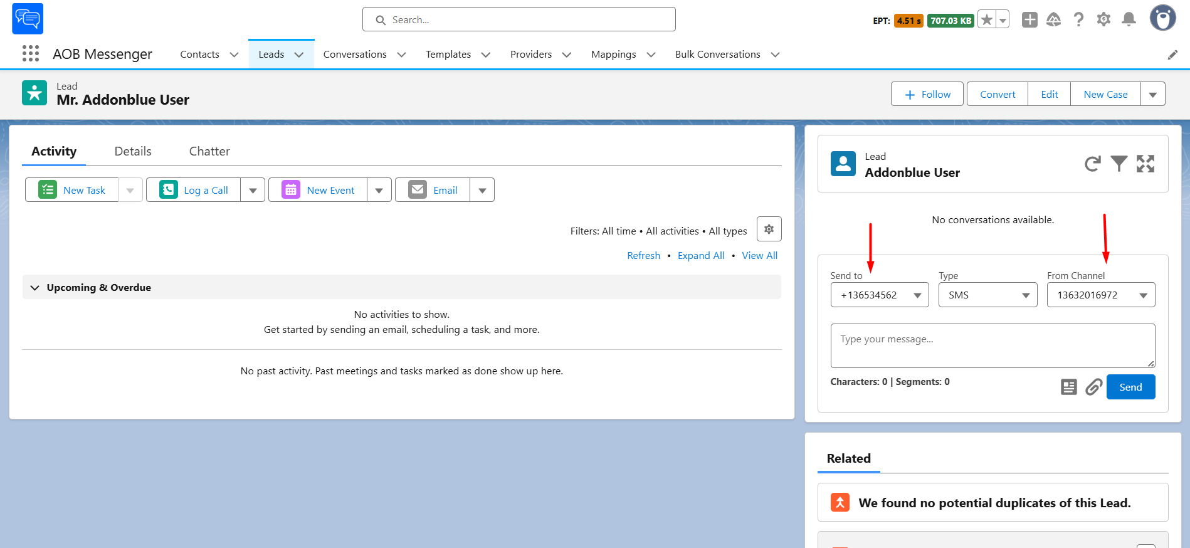This screenshot has height=548, width=1190.
Task: Open the user profile avatar
Action: click(1162, 18)
